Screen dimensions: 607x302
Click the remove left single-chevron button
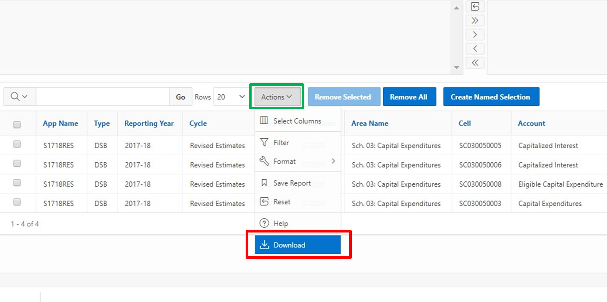(475, 49)
